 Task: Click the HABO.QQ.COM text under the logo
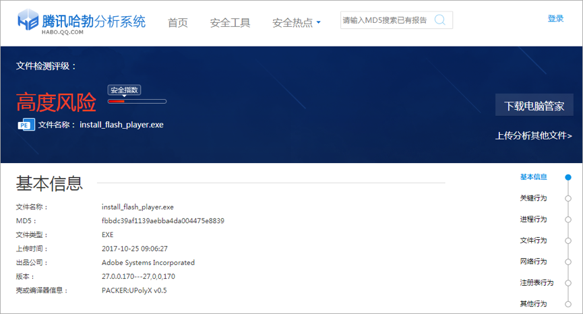coord(63,32)
